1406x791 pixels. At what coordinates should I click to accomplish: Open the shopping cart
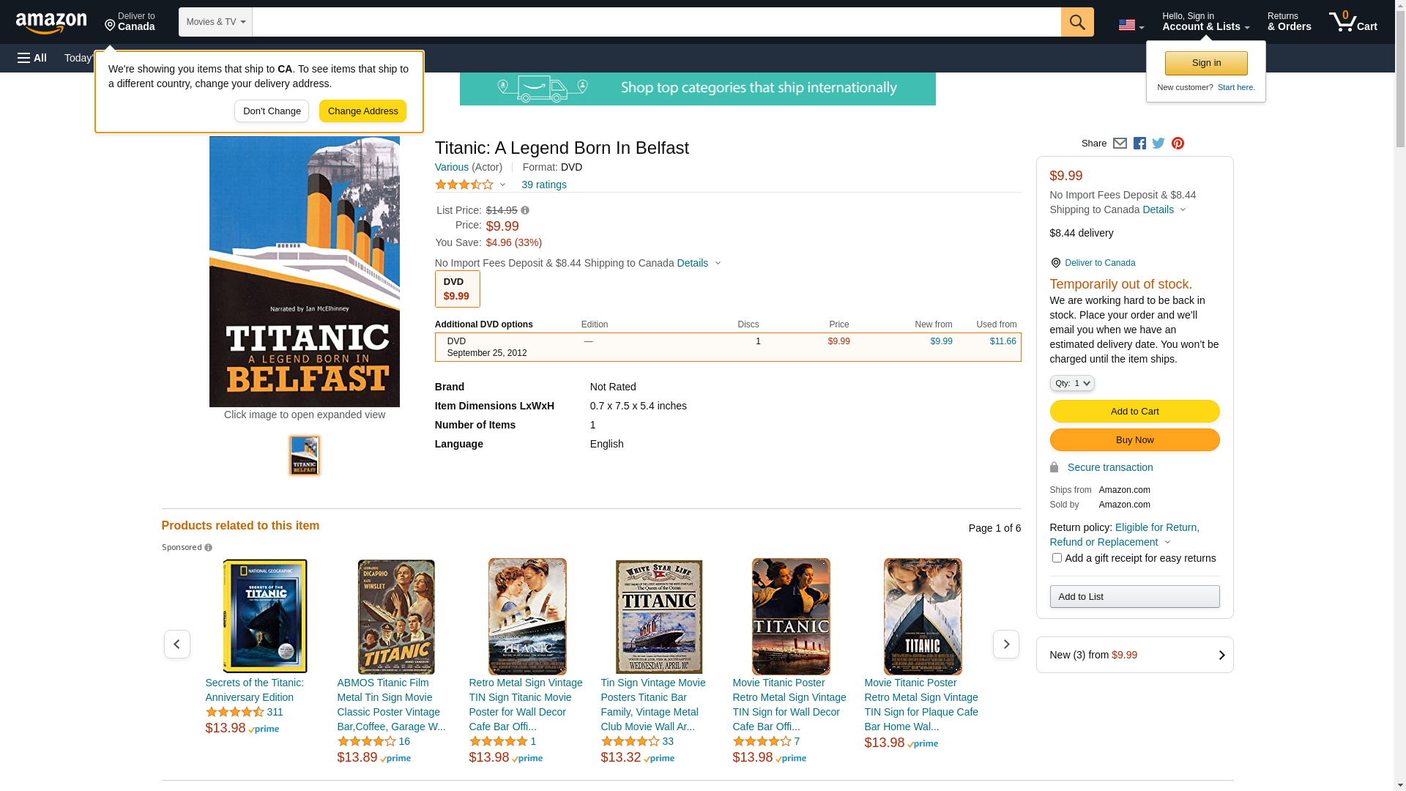pos(1353,22)
